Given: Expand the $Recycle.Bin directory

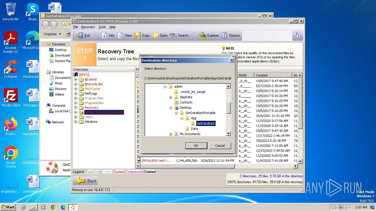Looking at the screenshot, I should [75, 84].
